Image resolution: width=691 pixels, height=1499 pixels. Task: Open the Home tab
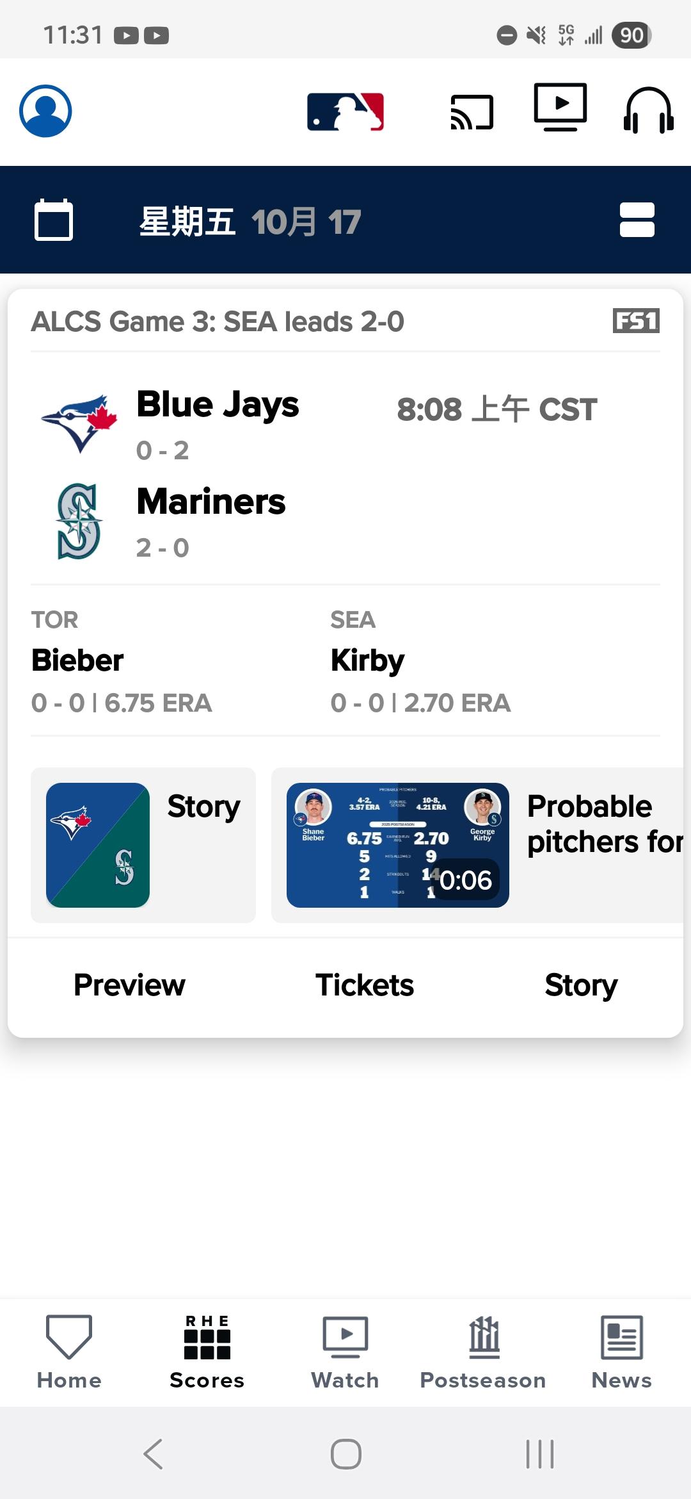pos(69,1352)
